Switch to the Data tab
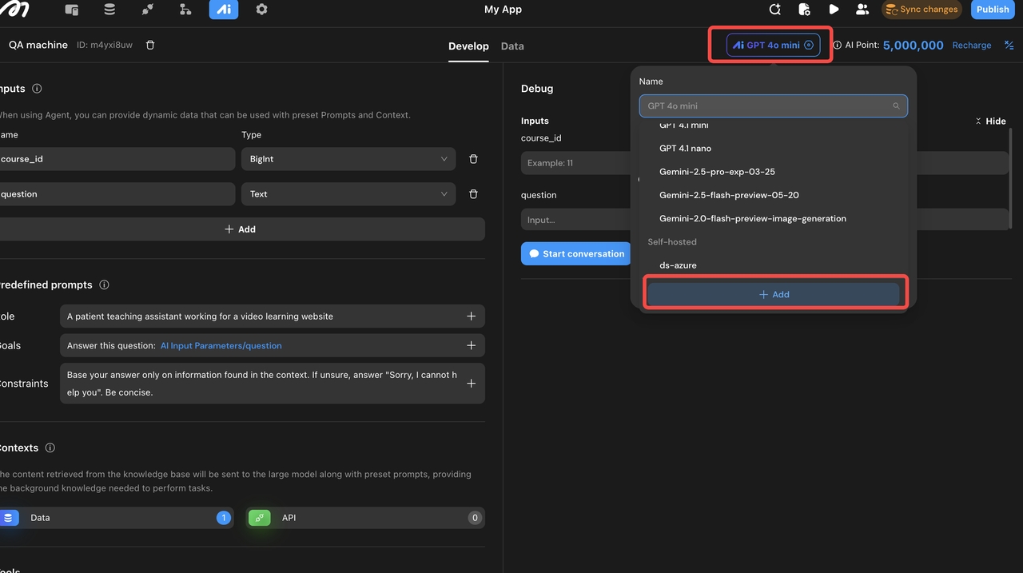The height and width of the screenshot is (573, 1023). click(512, 46)
